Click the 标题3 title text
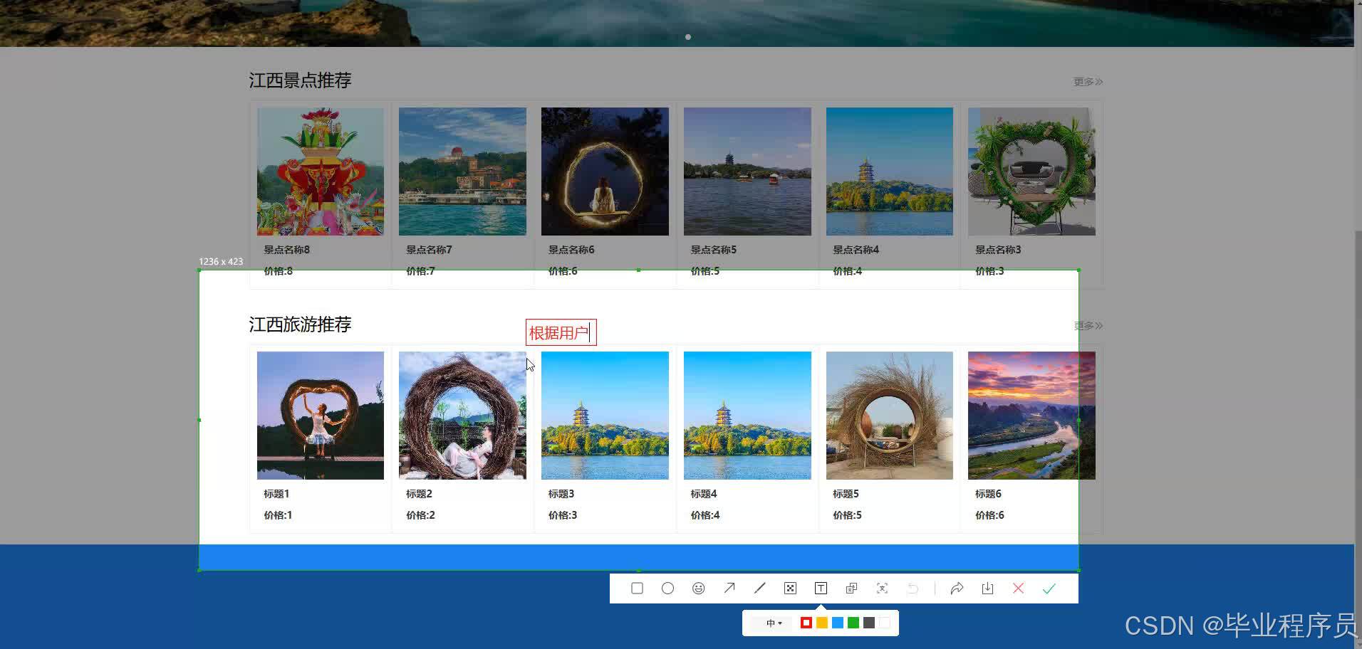This screenshot has width=1362, height=649. tap(561, 494)
